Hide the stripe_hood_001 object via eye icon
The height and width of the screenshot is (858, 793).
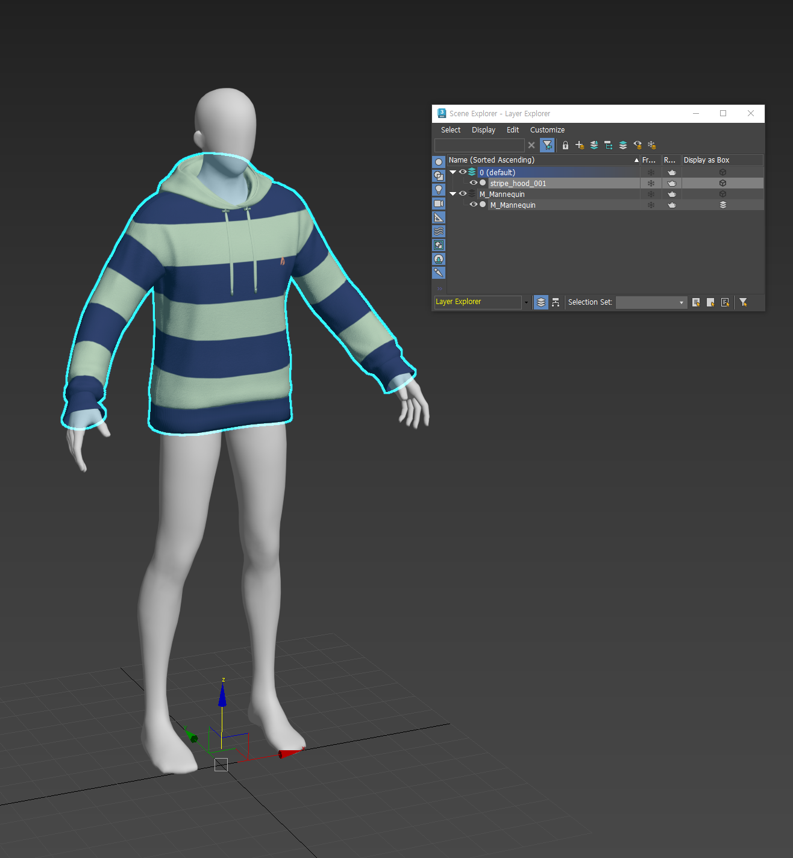pyautogui.click(x=474, y=183)
